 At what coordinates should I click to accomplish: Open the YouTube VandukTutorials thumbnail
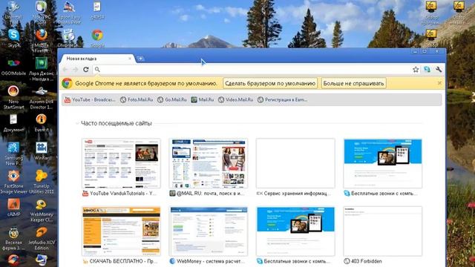click(121, 163)
